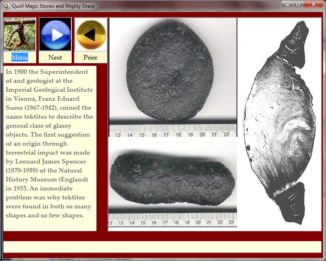Click the ruler beneath the elongated tektite
326x261 pixels.
pyautogui.click(x=173, y=220)
